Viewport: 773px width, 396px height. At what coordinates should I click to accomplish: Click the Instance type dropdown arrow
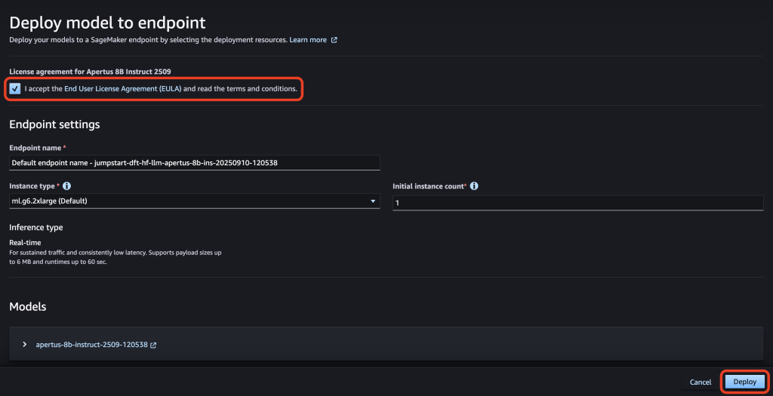click(x=373, y=201)
